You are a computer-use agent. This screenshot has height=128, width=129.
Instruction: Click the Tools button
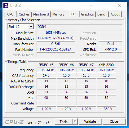pyautogui.click(x=64, y=122)
